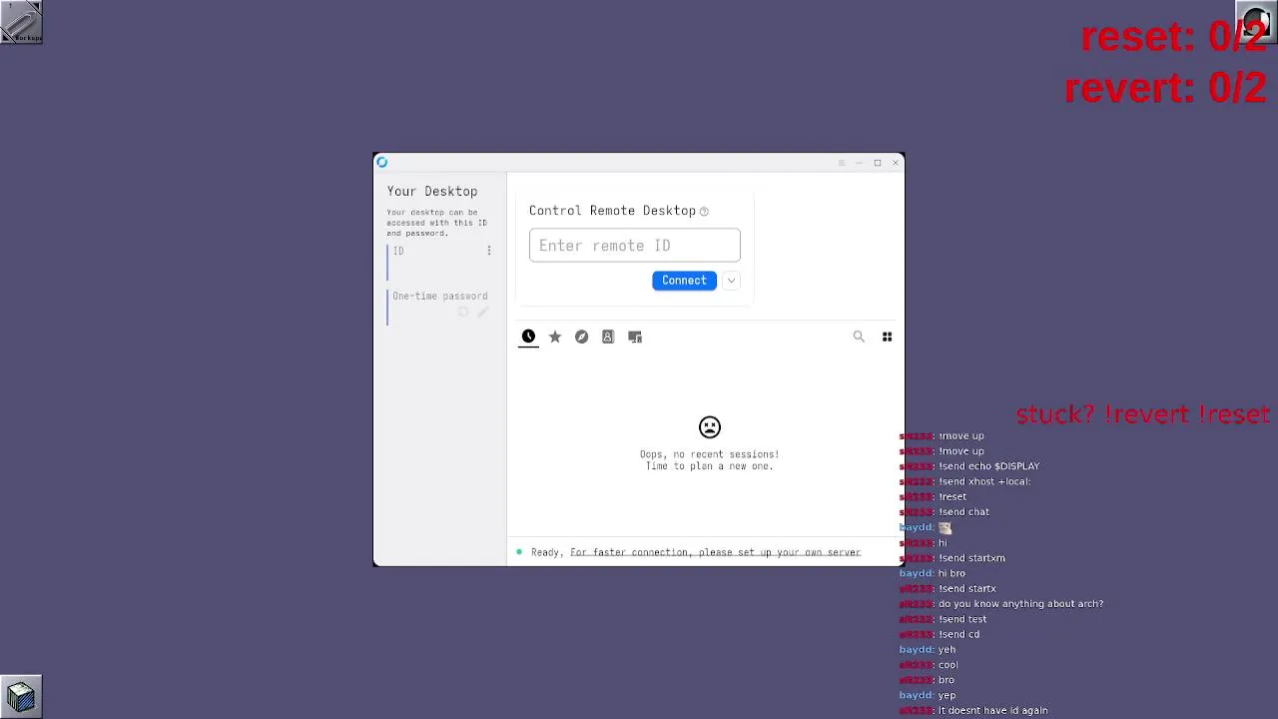Click chat message cool

click(x=948, y=665)
